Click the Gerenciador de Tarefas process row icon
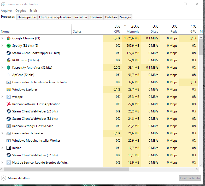Viewport: 205px width, 186px height. (x=9, y=133)
